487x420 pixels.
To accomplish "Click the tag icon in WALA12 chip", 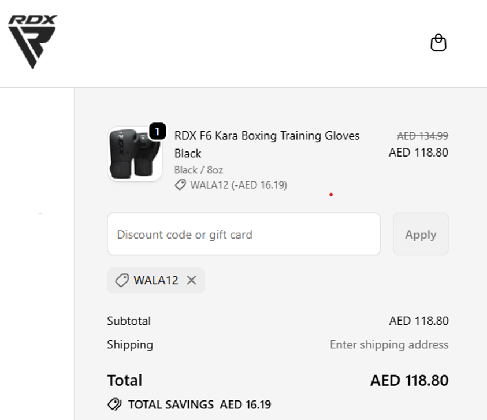I will (x=121, y=280).
